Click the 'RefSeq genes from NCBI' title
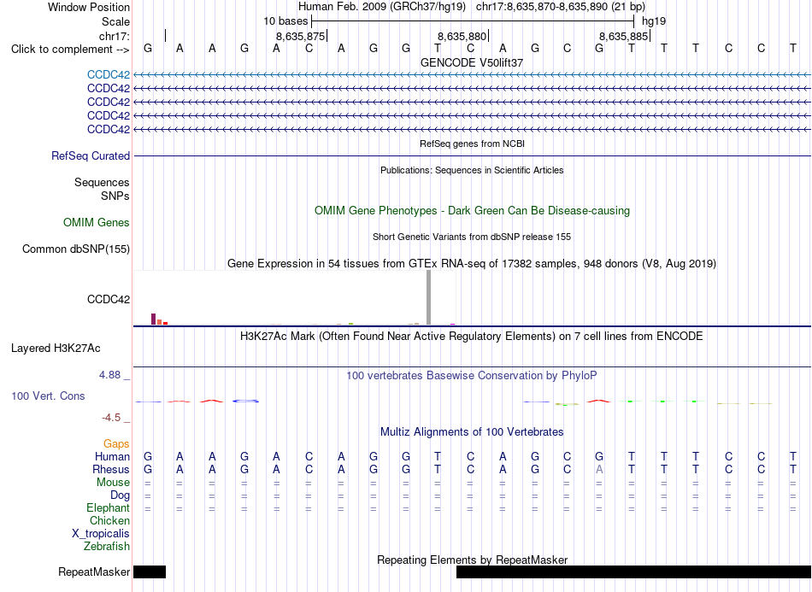 pyautogui.click(x=472, y=144)
